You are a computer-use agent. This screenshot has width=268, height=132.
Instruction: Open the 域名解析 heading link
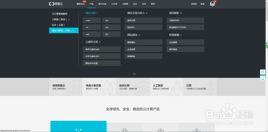point(175,13)
